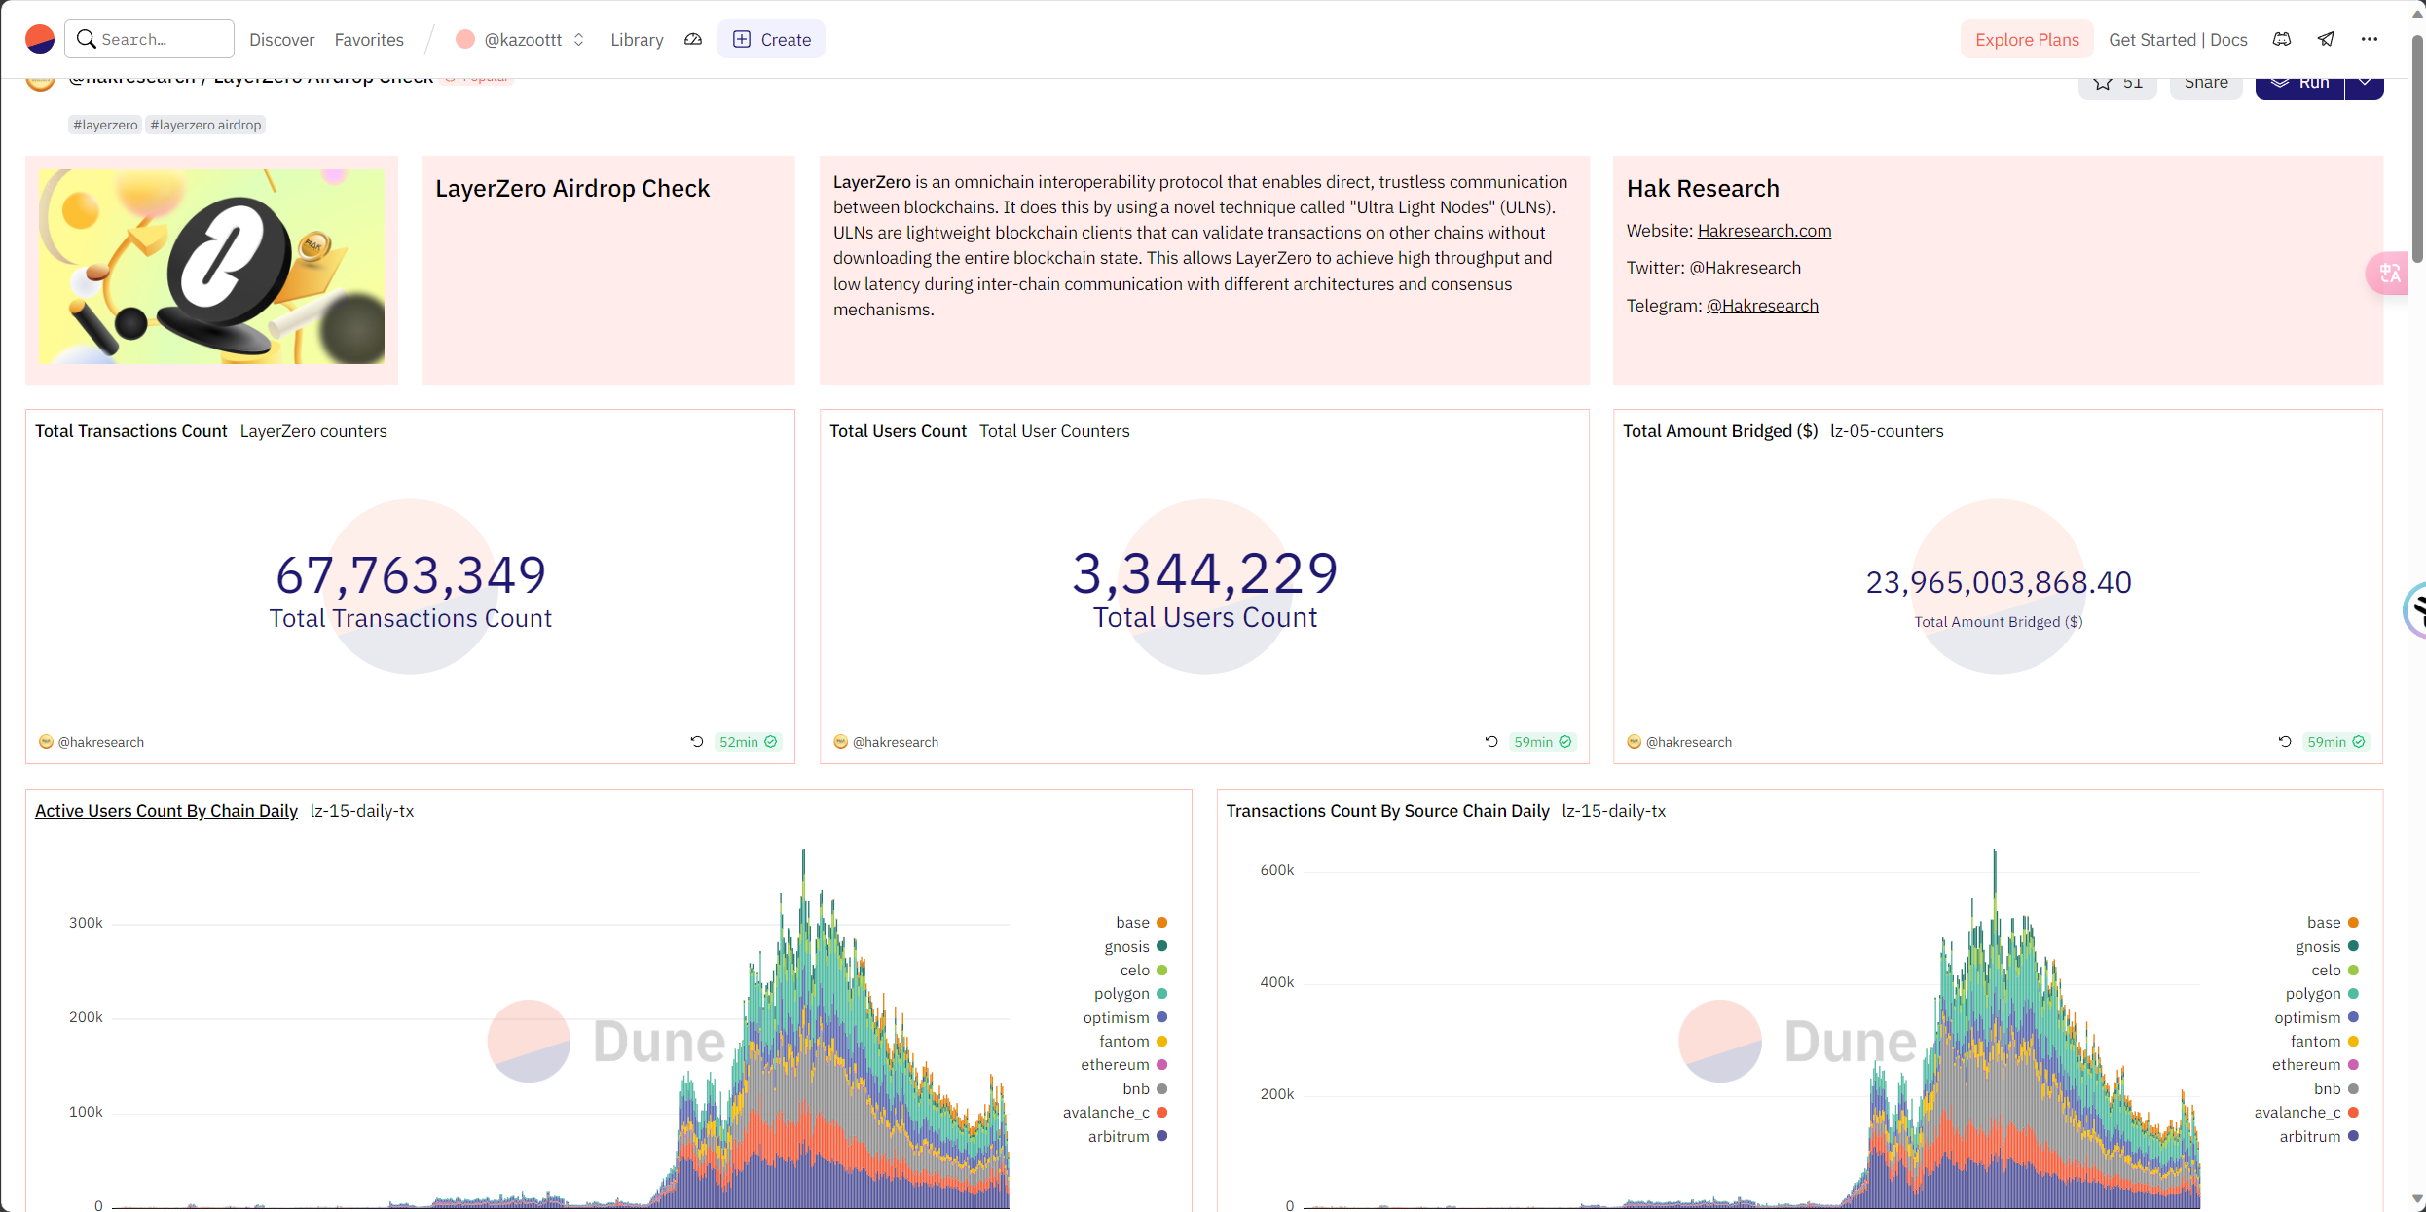
Task: Toggle avalanche_c series in Active Users legend
Action: tap(1115, 1113)
